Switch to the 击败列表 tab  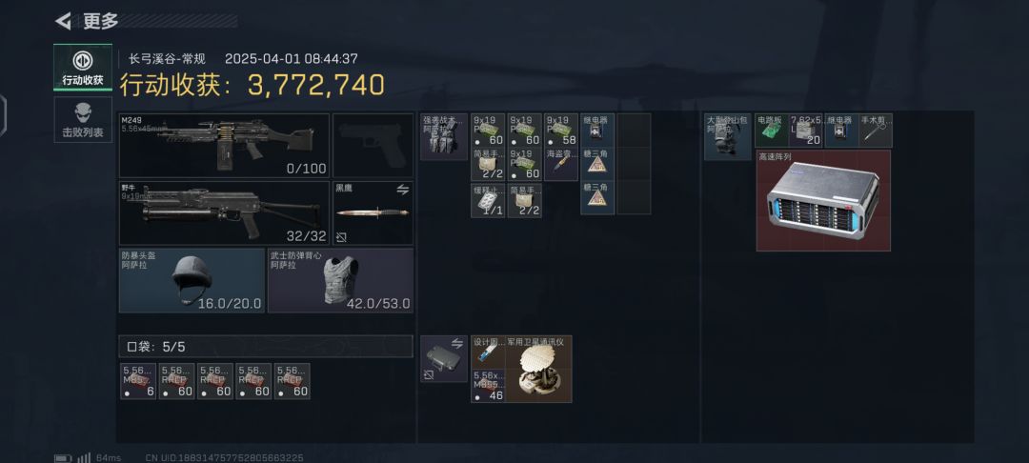tap(83, 120)
